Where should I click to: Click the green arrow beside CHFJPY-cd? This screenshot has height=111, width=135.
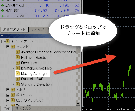click(3, 16)
